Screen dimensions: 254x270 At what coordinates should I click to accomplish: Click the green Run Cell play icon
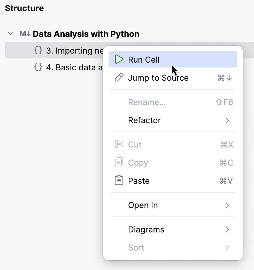pyautogui.click(x=119, y=59)
